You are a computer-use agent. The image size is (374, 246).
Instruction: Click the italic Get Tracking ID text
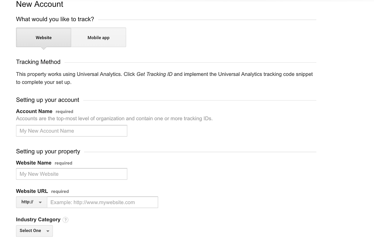click(x=154, y=74)
